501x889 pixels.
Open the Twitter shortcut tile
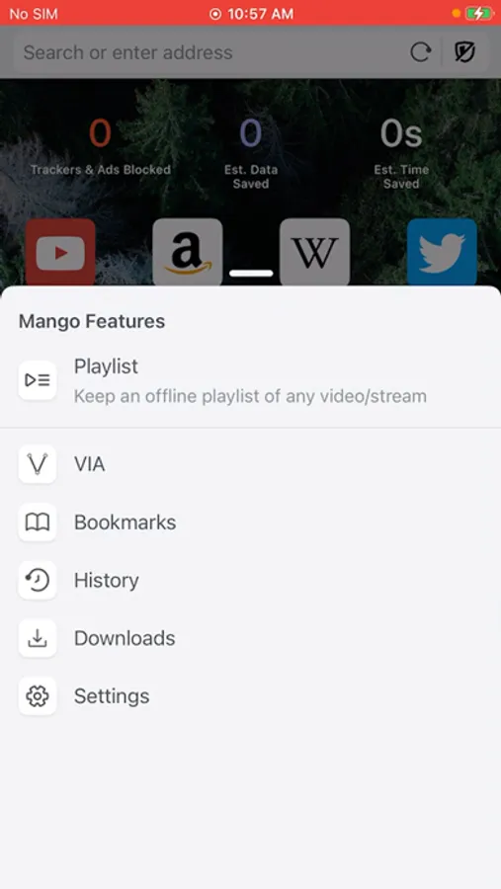pyautogui.click(x=442, y=252)
